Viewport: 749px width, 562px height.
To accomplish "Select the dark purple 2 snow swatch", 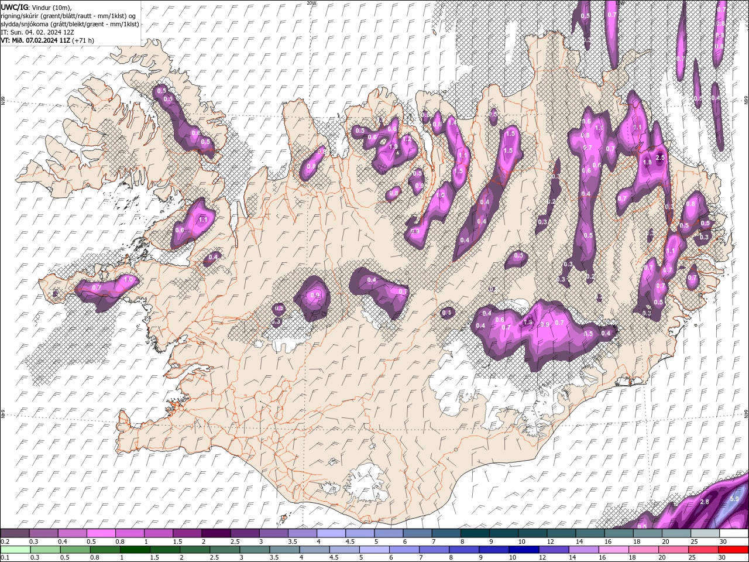I will click(216, 533).
